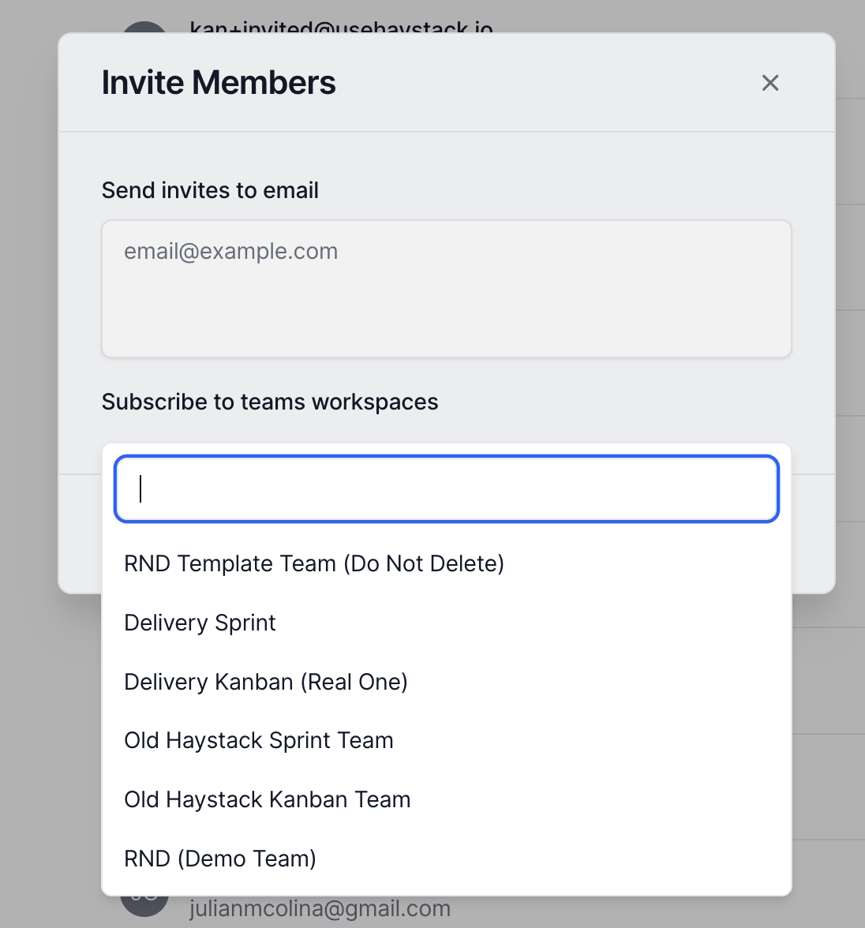Click the kan+invited@usehaystack.io member email
This screenshot has width=865, height=928.
point(341,28)
